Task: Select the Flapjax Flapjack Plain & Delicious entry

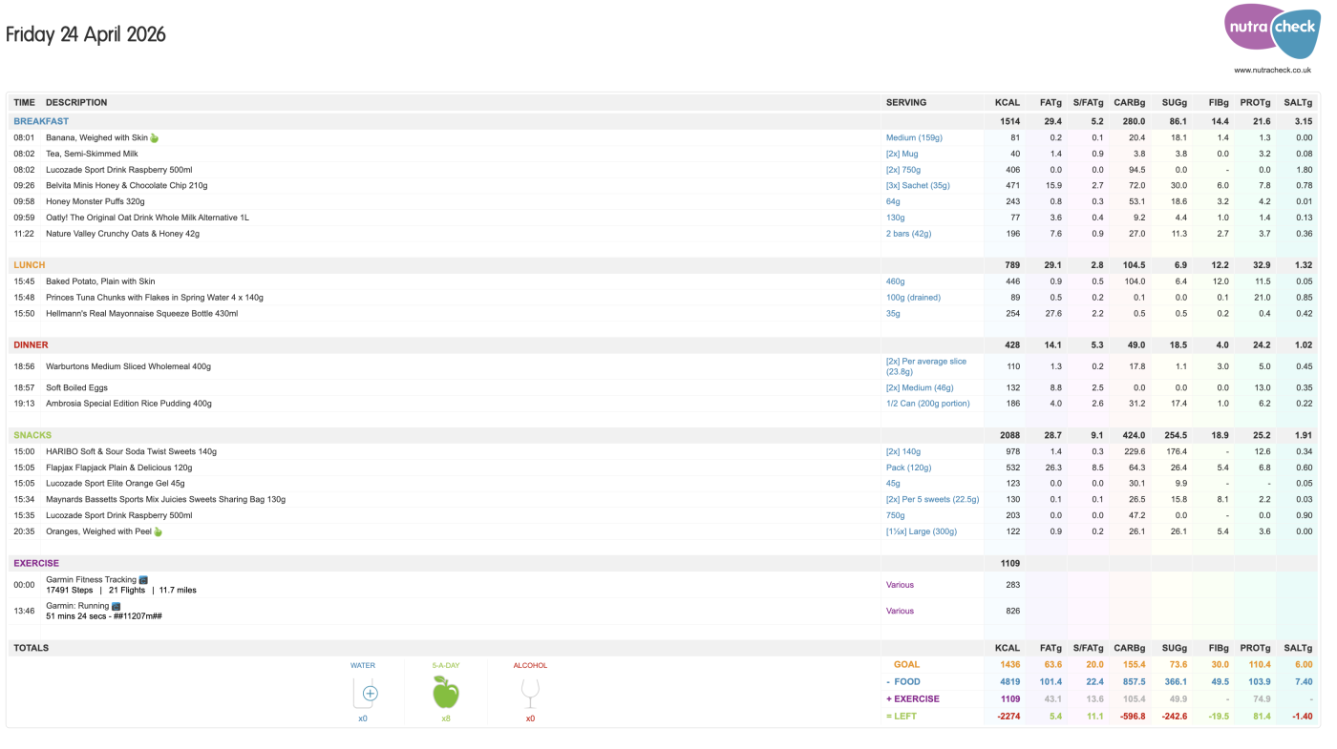Action: pyautogui.click(x=118, y=468)
